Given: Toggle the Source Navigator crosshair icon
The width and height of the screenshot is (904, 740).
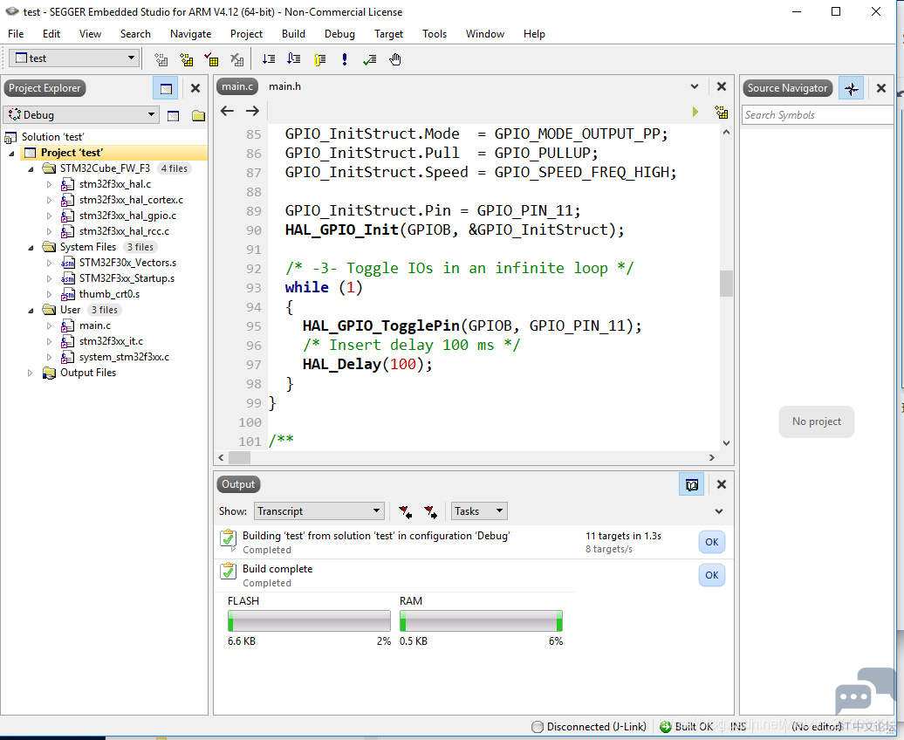Looking at the screenshot, I should (x=851, y=88).
